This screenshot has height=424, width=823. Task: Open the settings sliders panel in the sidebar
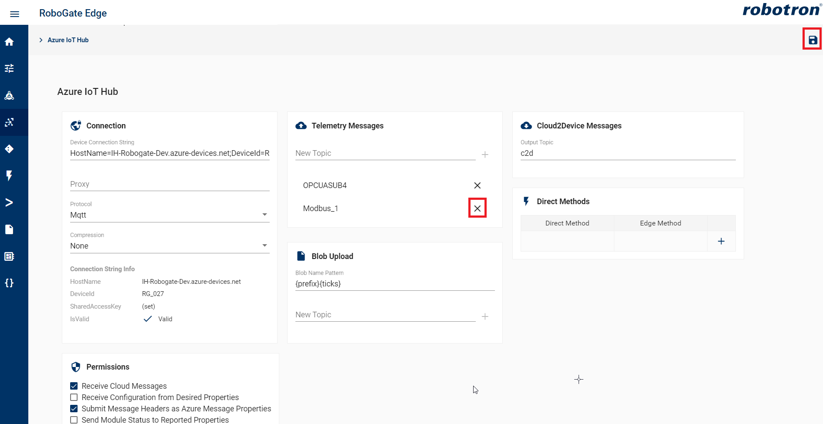[x=9, y=68]
